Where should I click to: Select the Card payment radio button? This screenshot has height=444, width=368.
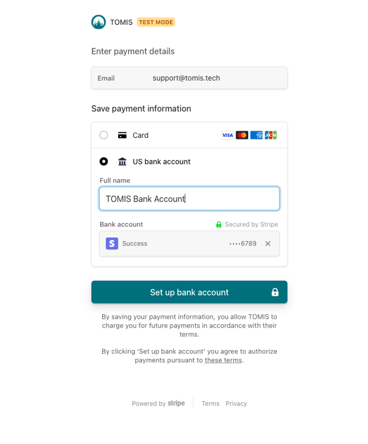(x=104, y=135)
